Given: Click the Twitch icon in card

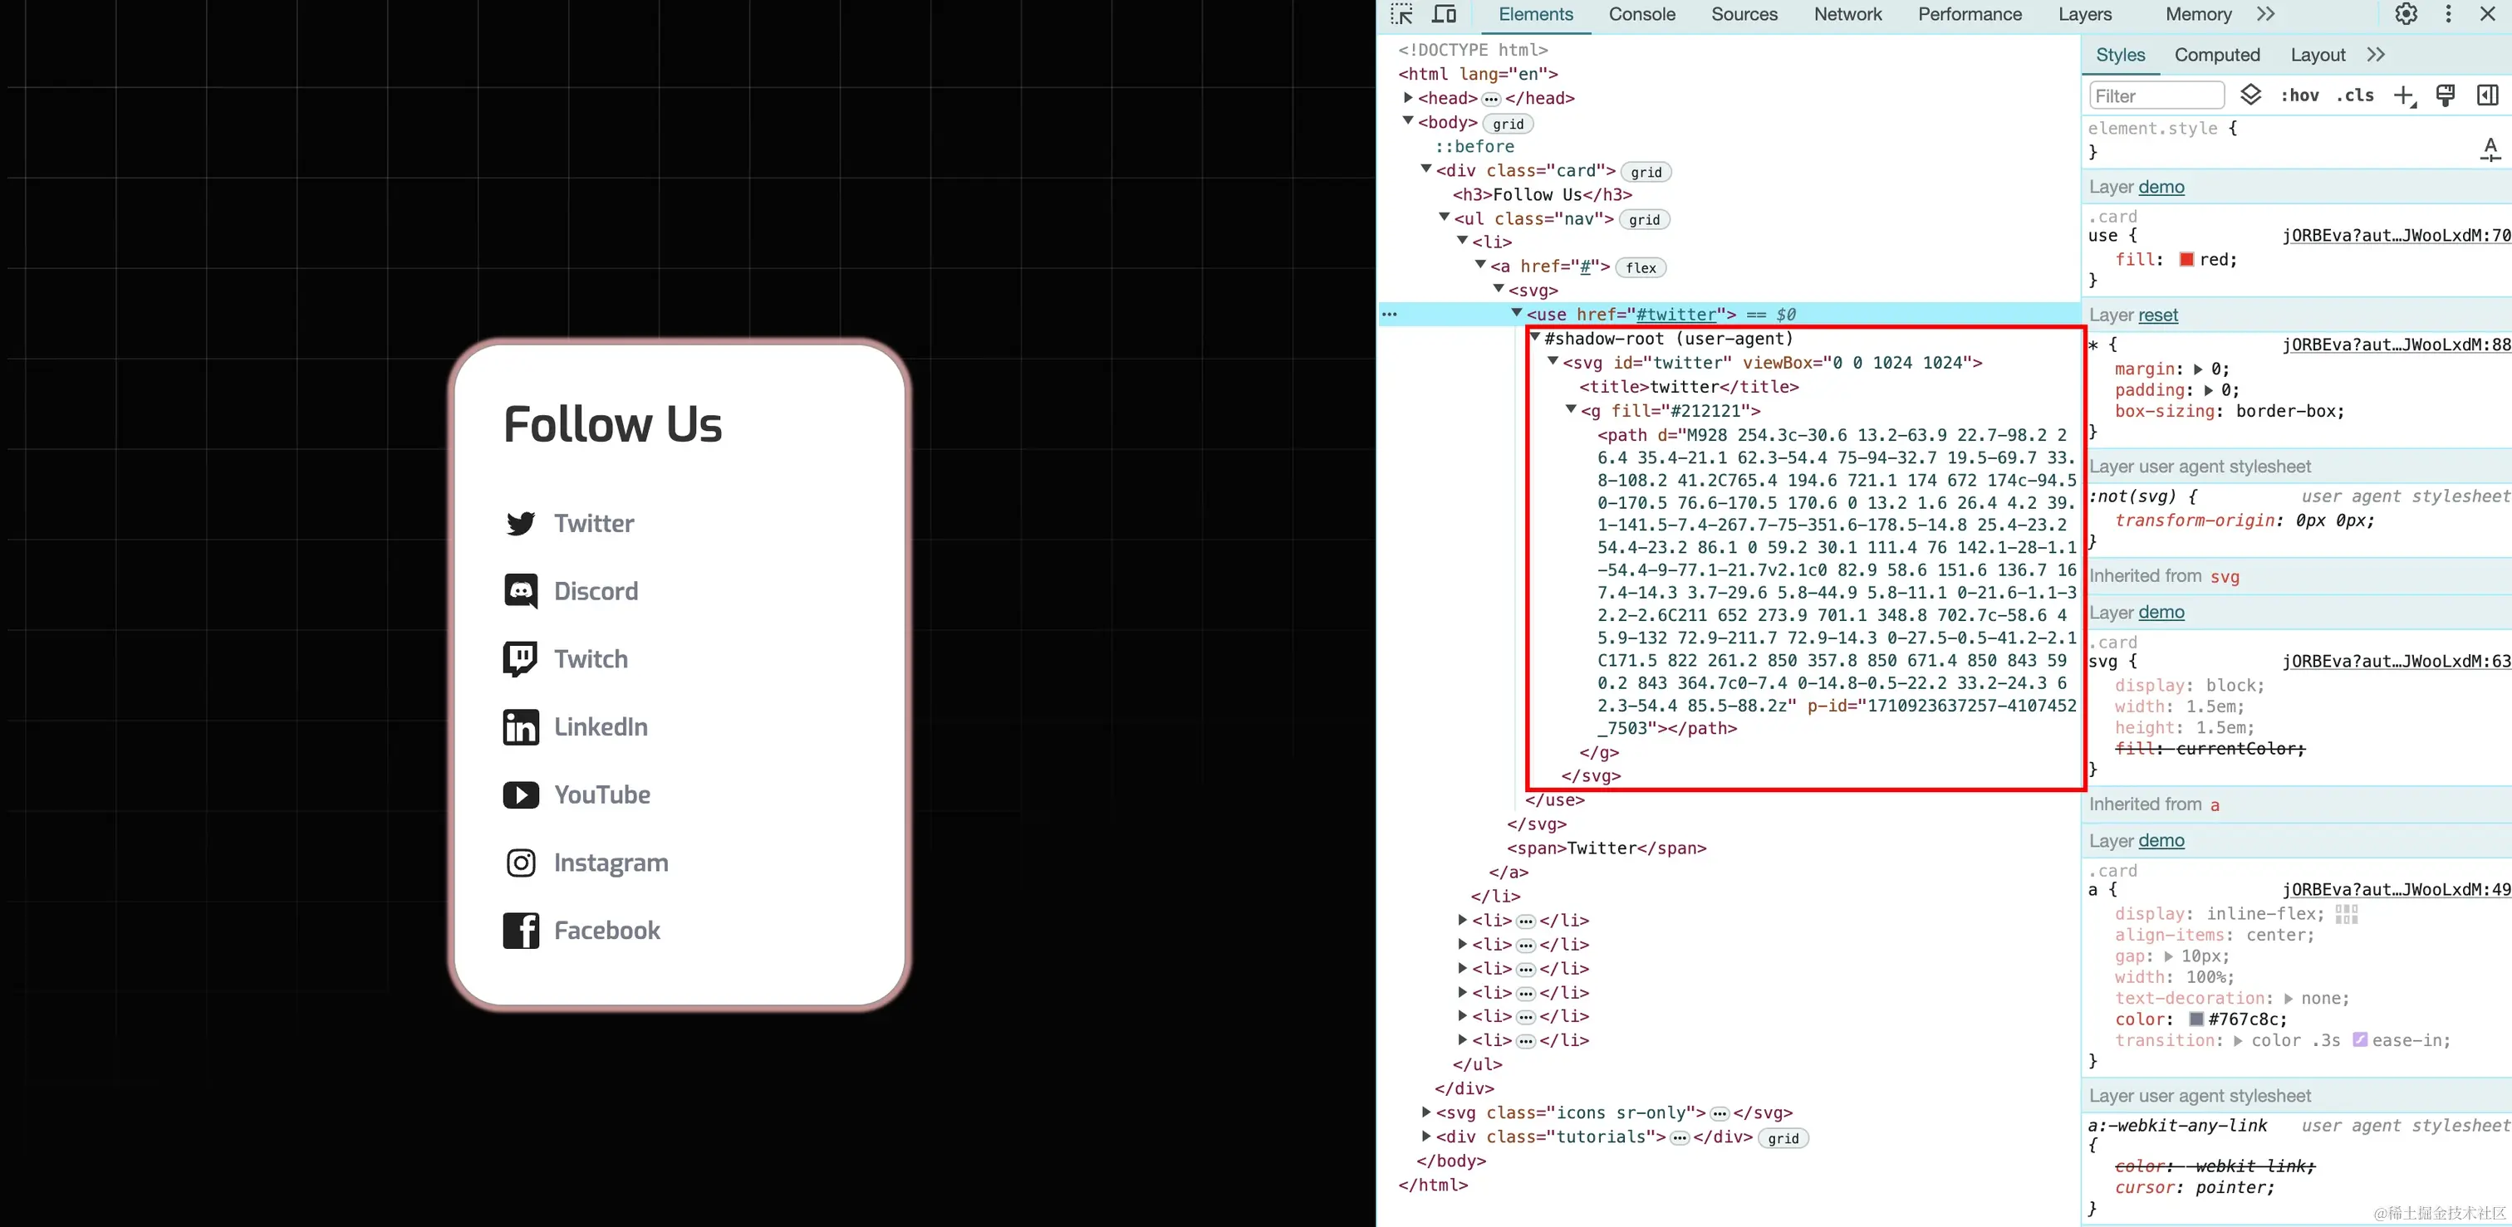Looking at the screenshot, I should point(520,659).
